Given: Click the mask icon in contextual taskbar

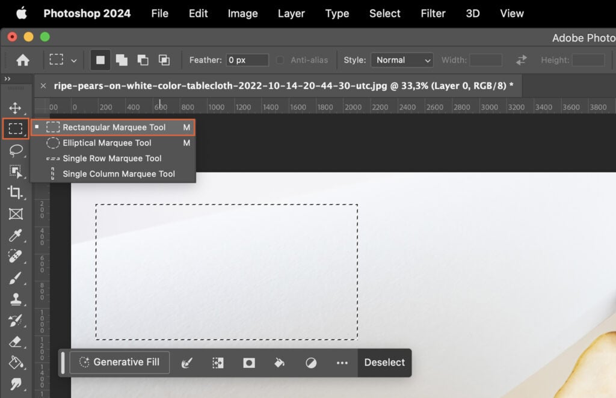Looking at the screenshot, I should coord(248,362).
